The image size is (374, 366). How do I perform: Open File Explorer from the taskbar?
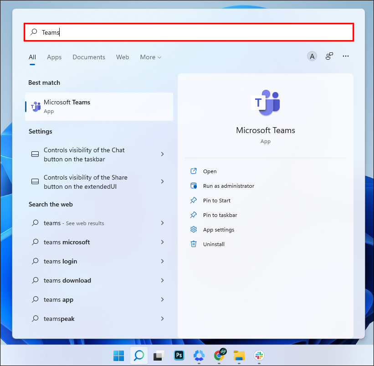239,355
